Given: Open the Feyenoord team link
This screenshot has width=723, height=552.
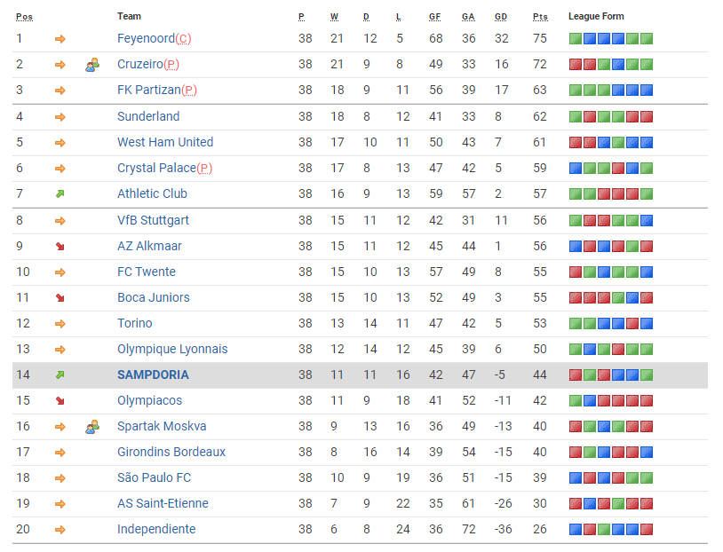Looking at the screenshot, I should point(146,39).
